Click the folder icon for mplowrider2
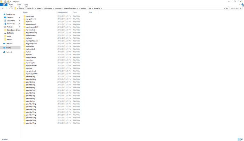This screenshot has width=244, height=141. coord(24,49)
